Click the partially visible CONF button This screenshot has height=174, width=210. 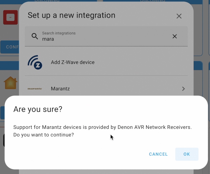[x=10, y=47]
